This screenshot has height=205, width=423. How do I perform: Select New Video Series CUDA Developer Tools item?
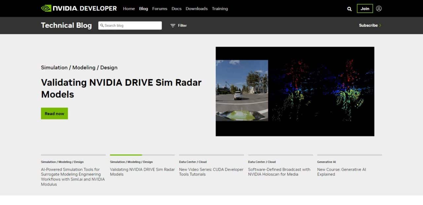tap(211, 172)
